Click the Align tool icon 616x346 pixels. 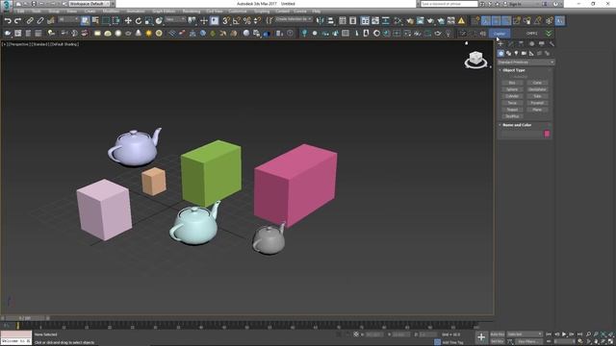click(x=330, y=21)
